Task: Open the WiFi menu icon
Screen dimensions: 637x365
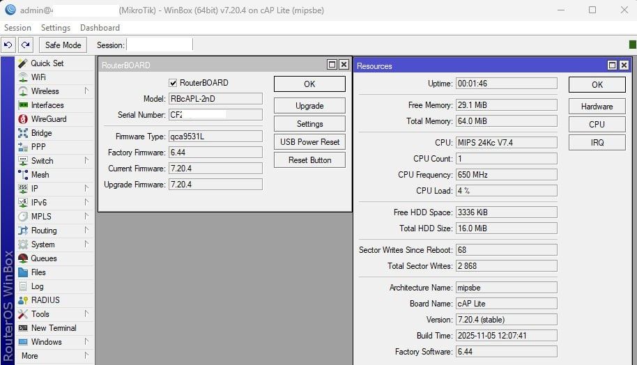Action: (23, 77)
